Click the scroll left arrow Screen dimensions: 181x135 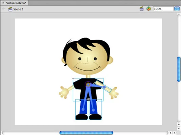(170, 133)
